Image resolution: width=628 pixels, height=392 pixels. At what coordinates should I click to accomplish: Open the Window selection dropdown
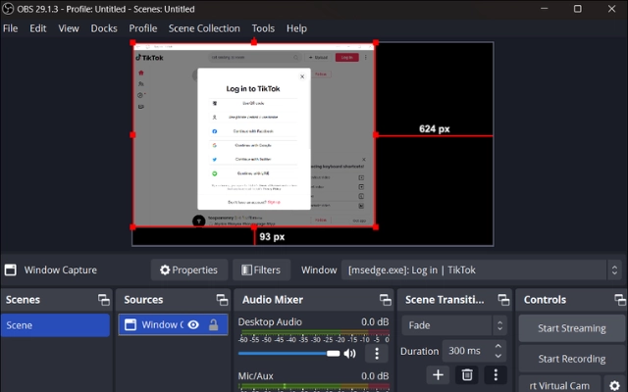(481, 270)
